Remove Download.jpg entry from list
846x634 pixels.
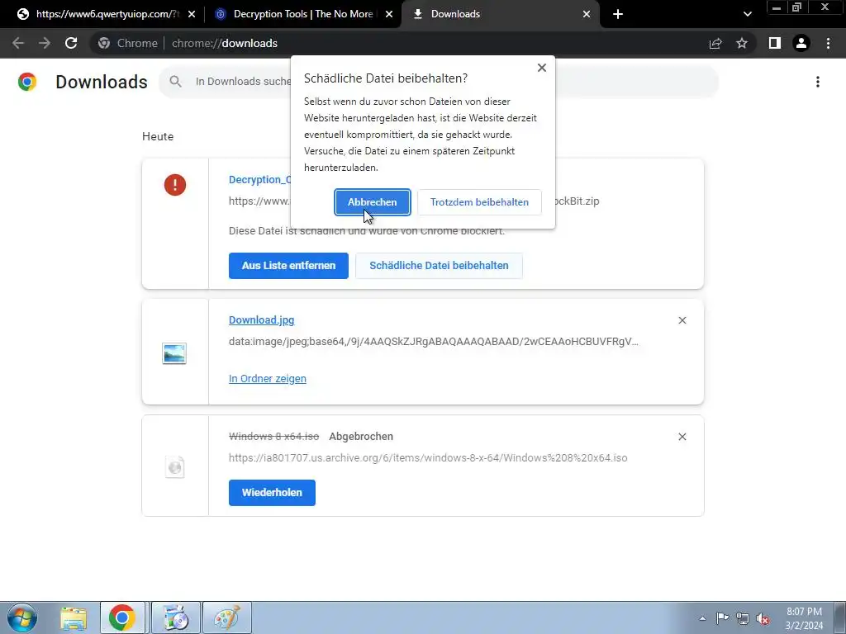click(x=682, y=320)
